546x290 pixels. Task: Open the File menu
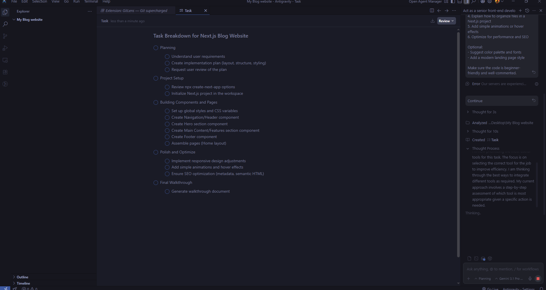click(14, 2)
